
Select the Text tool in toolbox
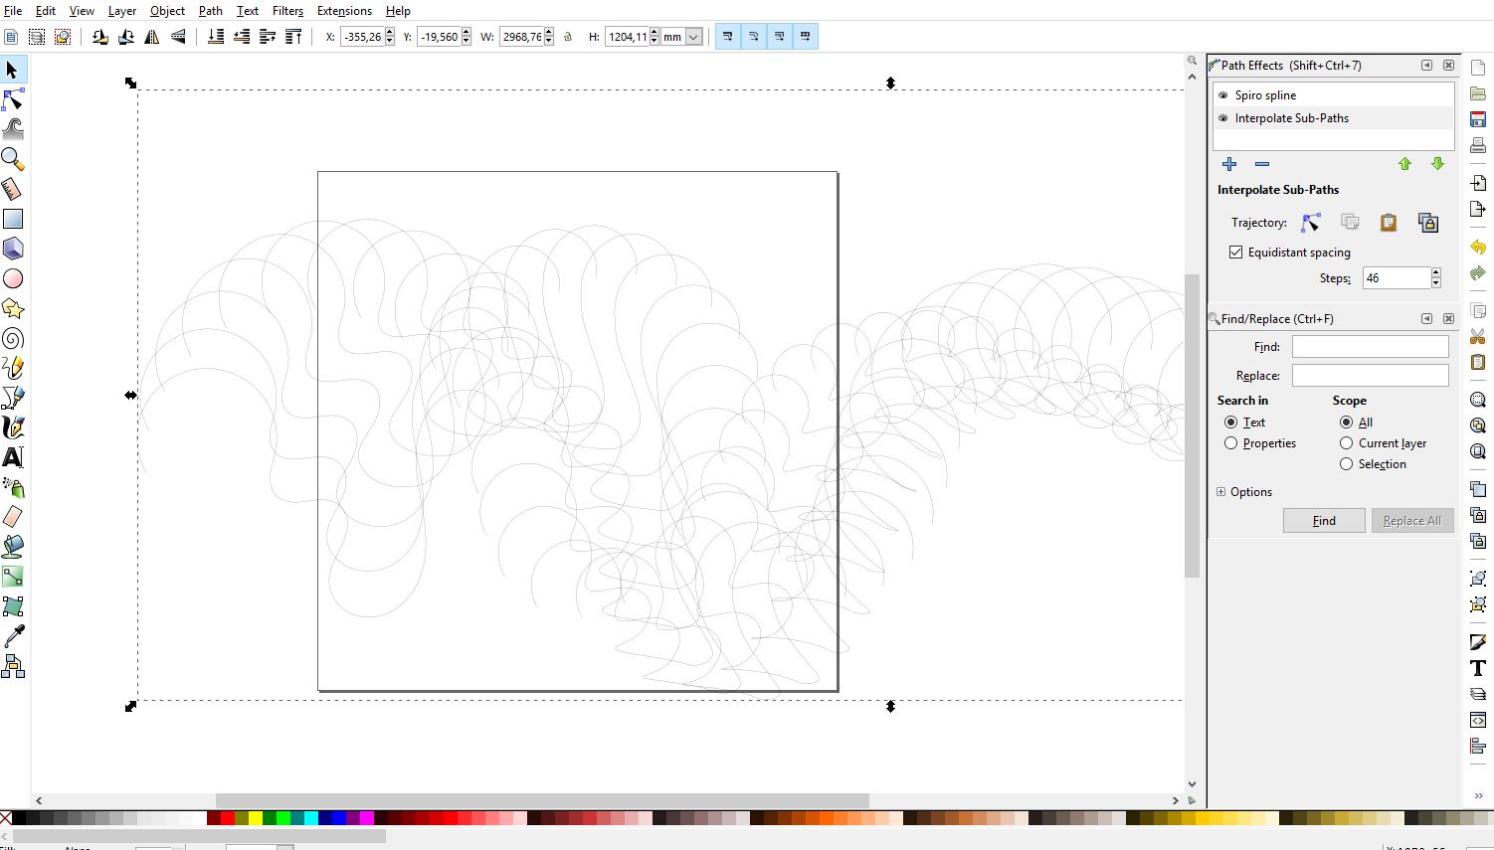click(13, 457)
